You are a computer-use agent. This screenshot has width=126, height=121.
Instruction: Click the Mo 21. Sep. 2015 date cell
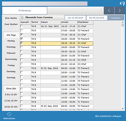point(51,26)
